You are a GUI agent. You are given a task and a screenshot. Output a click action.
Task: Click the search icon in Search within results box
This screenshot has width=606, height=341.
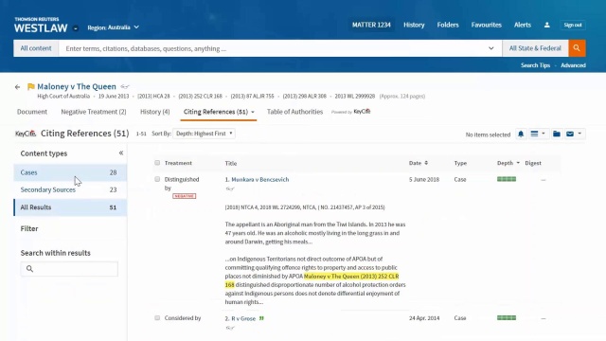pyautogui.click(x=29, y=269)
